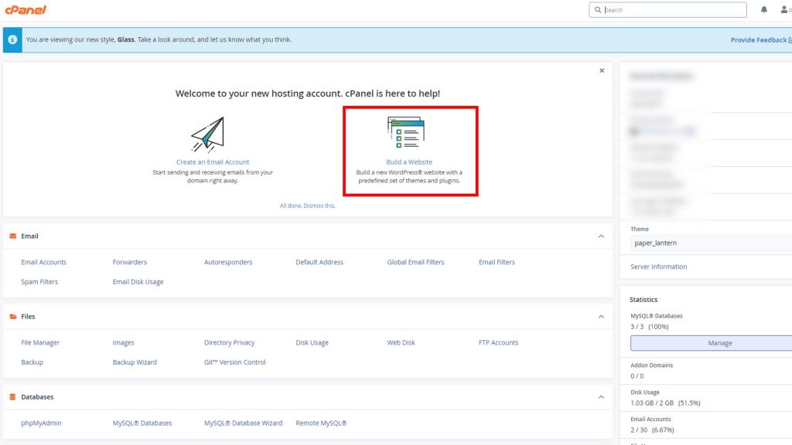The height and width of the screenshot is (445, 792).
Task: Open MySQL Databases
Action: (142, 423)
